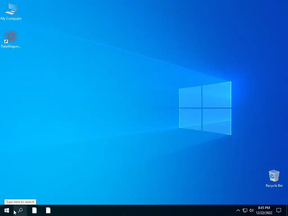Open the network status tray icon
The height and width of the screenshot is (216, 288).
click(245, 210)
